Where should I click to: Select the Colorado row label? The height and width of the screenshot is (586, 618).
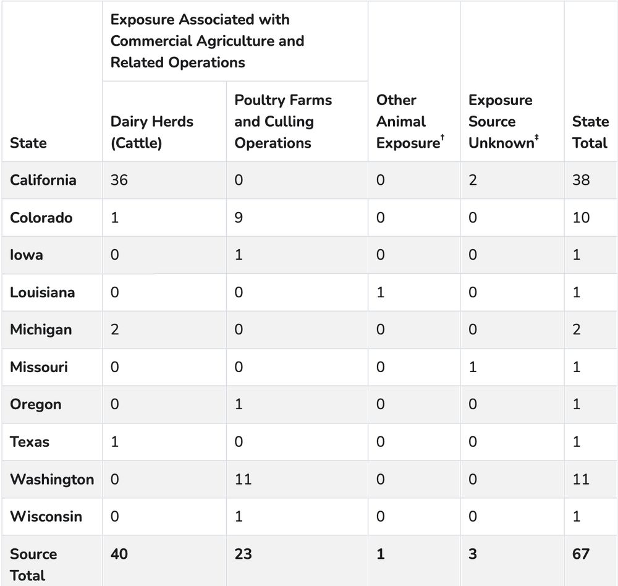pos(41,218)
